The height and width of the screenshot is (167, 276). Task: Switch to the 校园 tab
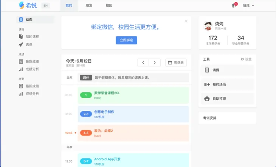(109, 6)
